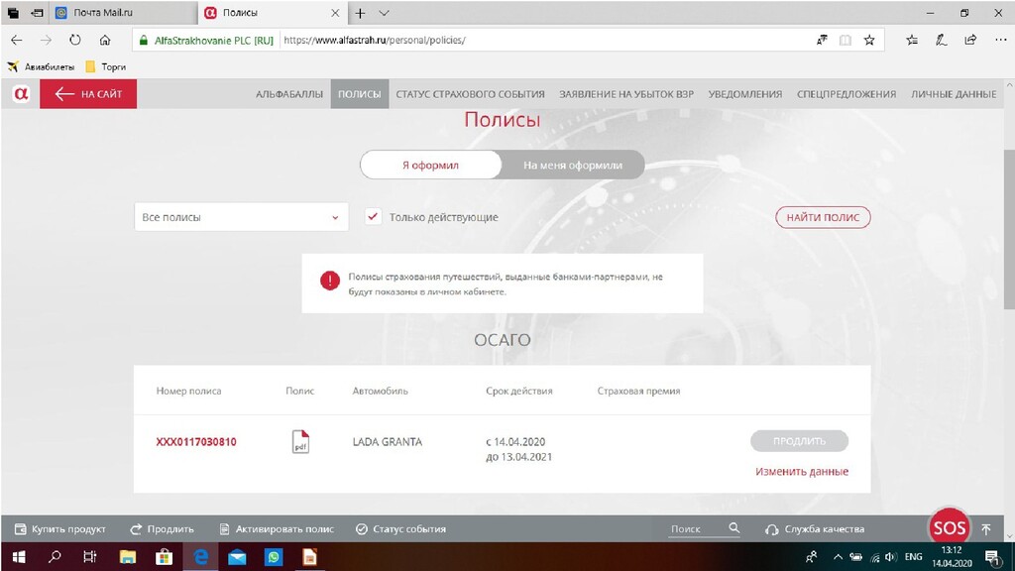Open Windows Start menu
The height and width of the screenshot is (571, 1015).
[19, 557]
